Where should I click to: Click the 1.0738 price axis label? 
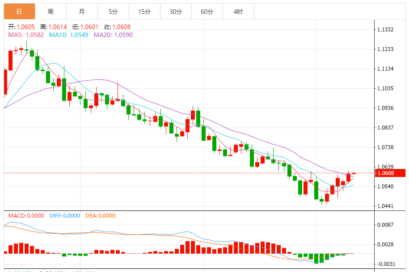[x=385, y=147]
